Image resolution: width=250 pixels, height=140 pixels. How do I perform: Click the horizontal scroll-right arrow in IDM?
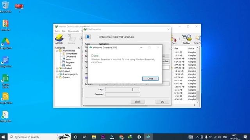tap(195, 105)
